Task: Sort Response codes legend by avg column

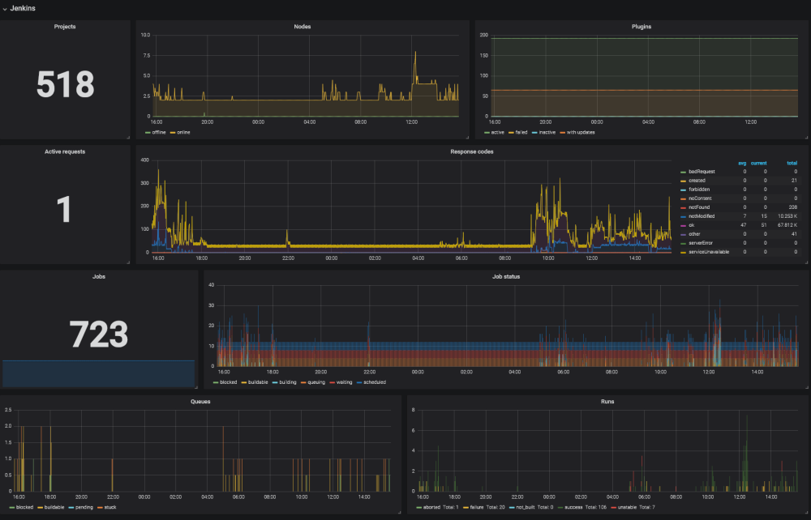Action: pos(741,163)
